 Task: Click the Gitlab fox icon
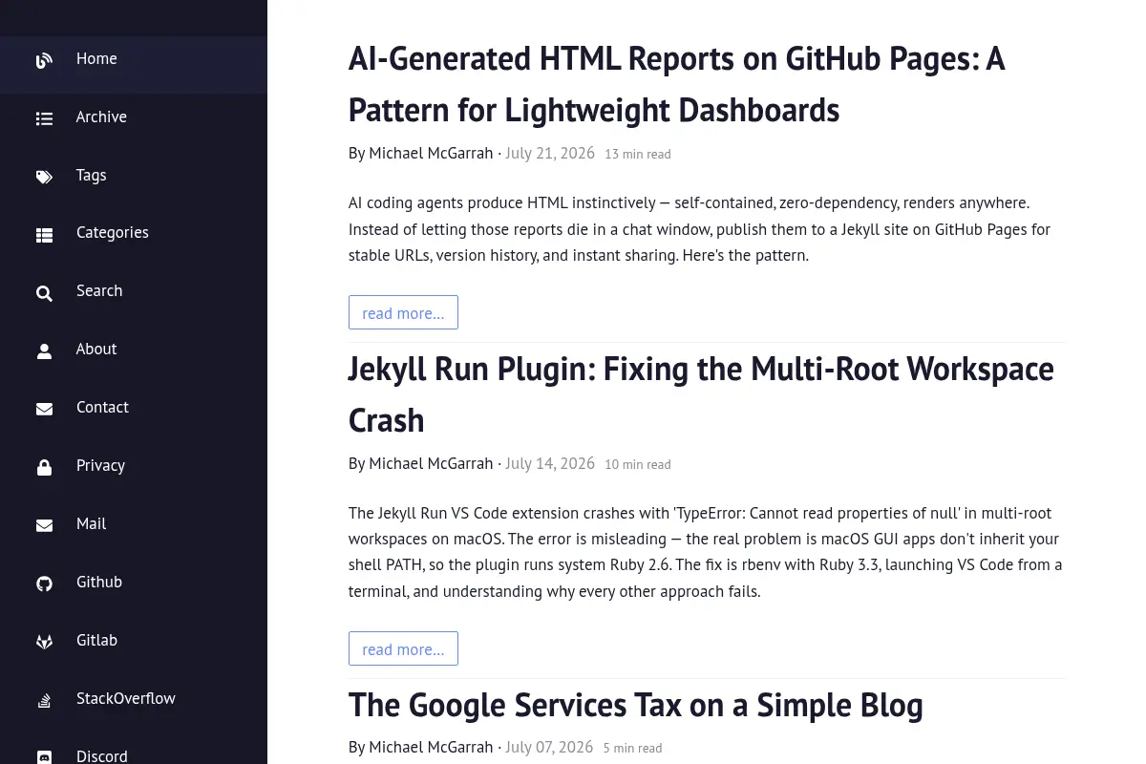point(44,642)
